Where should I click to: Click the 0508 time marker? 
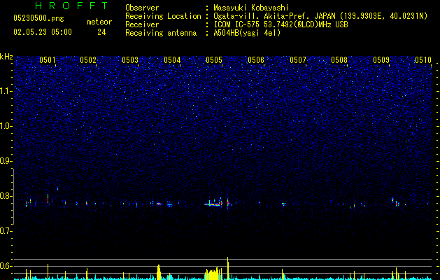click(339, 60)
